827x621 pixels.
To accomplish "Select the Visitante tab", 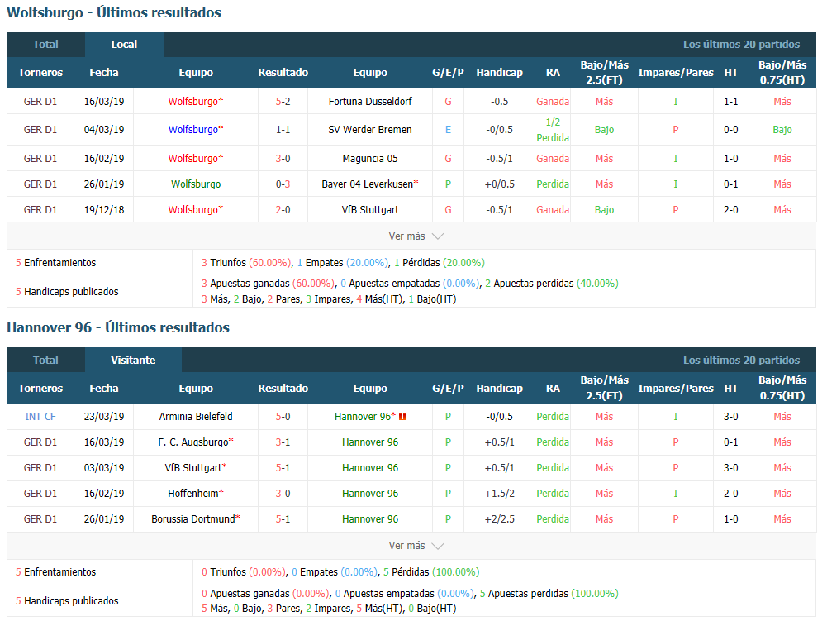I will (133, 361).
